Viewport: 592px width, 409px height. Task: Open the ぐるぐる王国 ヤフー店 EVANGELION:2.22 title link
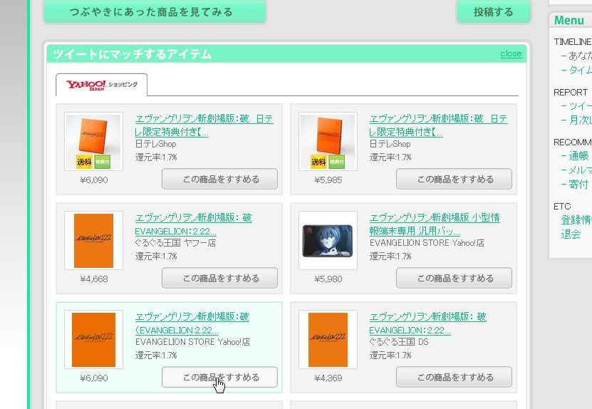click(193, 224)
